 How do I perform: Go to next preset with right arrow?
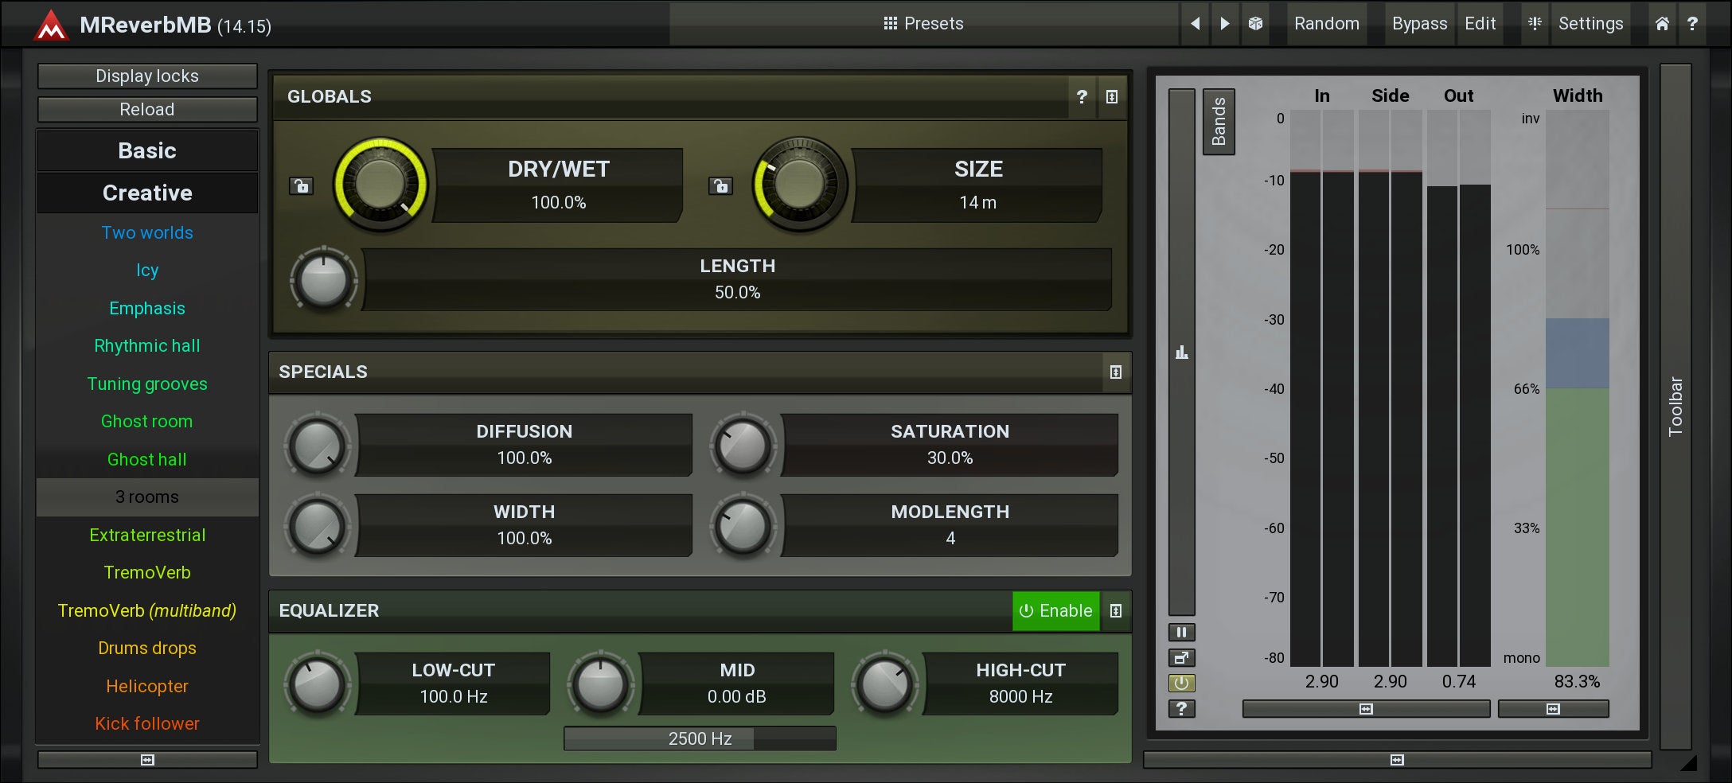pyautogui.click(x=1225, y=24)
